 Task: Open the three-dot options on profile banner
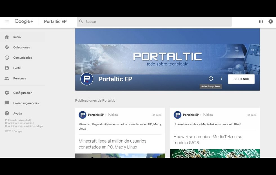[x=221, y=79]
